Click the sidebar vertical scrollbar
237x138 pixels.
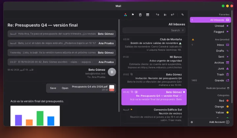tap(232, 57)
